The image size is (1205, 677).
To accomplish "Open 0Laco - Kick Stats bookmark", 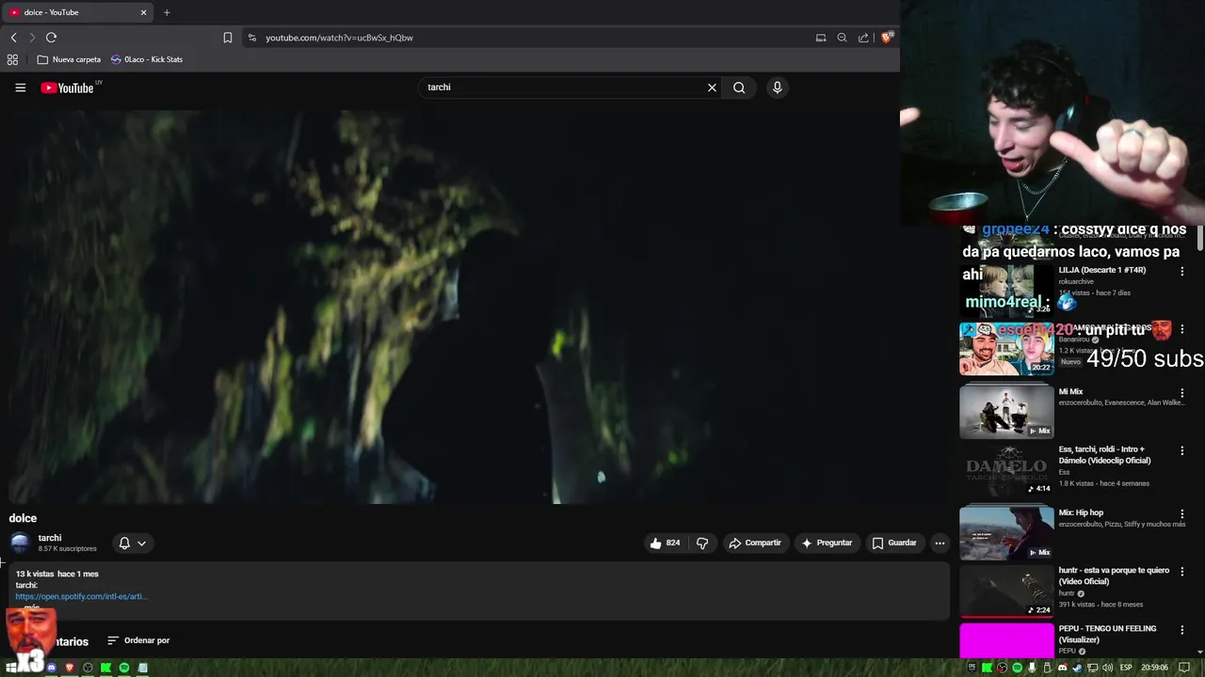I will 147,59.
